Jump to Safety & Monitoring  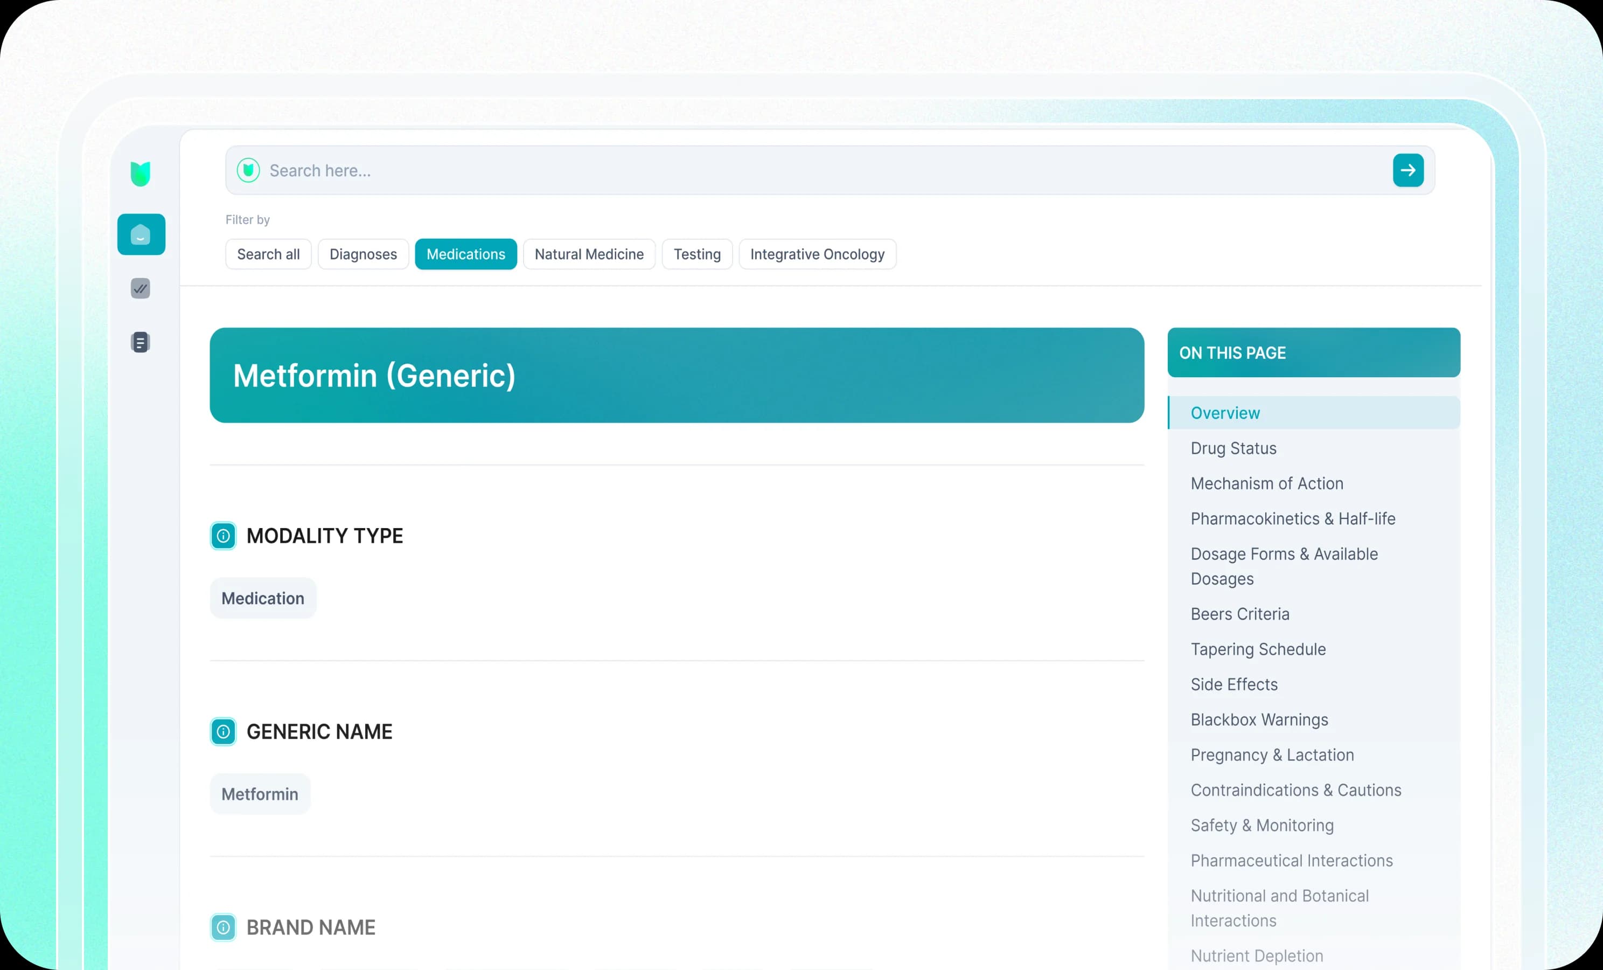pyautogui.click(x=1262, y=826)
